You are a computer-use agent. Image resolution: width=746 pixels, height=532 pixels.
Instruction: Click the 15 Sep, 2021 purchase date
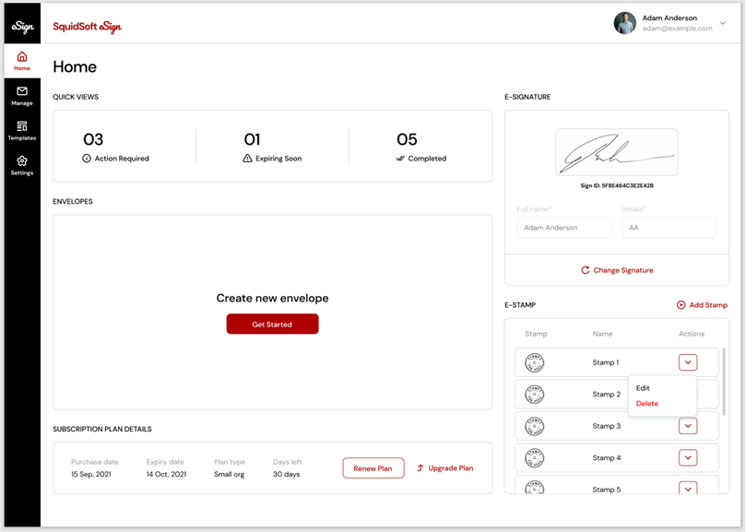coord(91,474)
